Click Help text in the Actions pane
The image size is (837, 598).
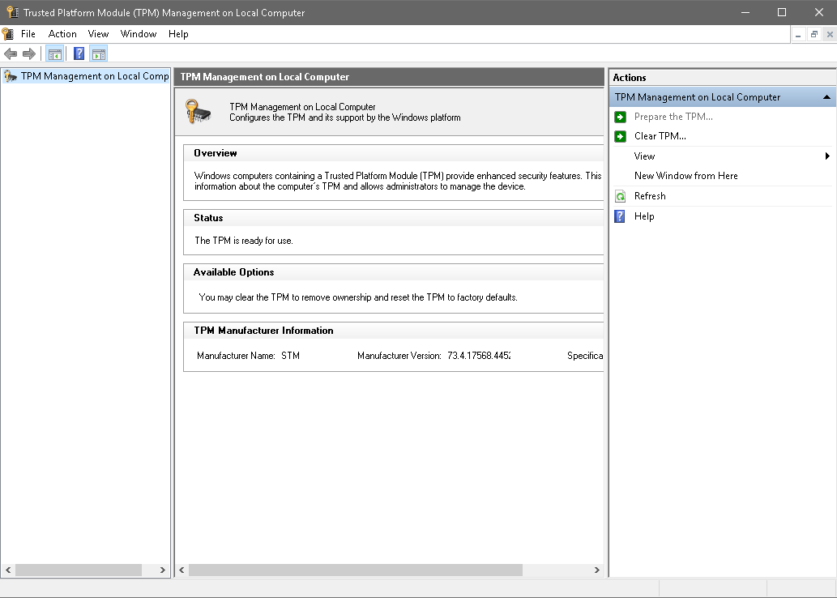pos(644,216)
